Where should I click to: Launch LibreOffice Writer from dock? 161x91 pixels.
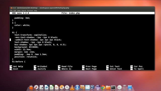pos(47,87)
